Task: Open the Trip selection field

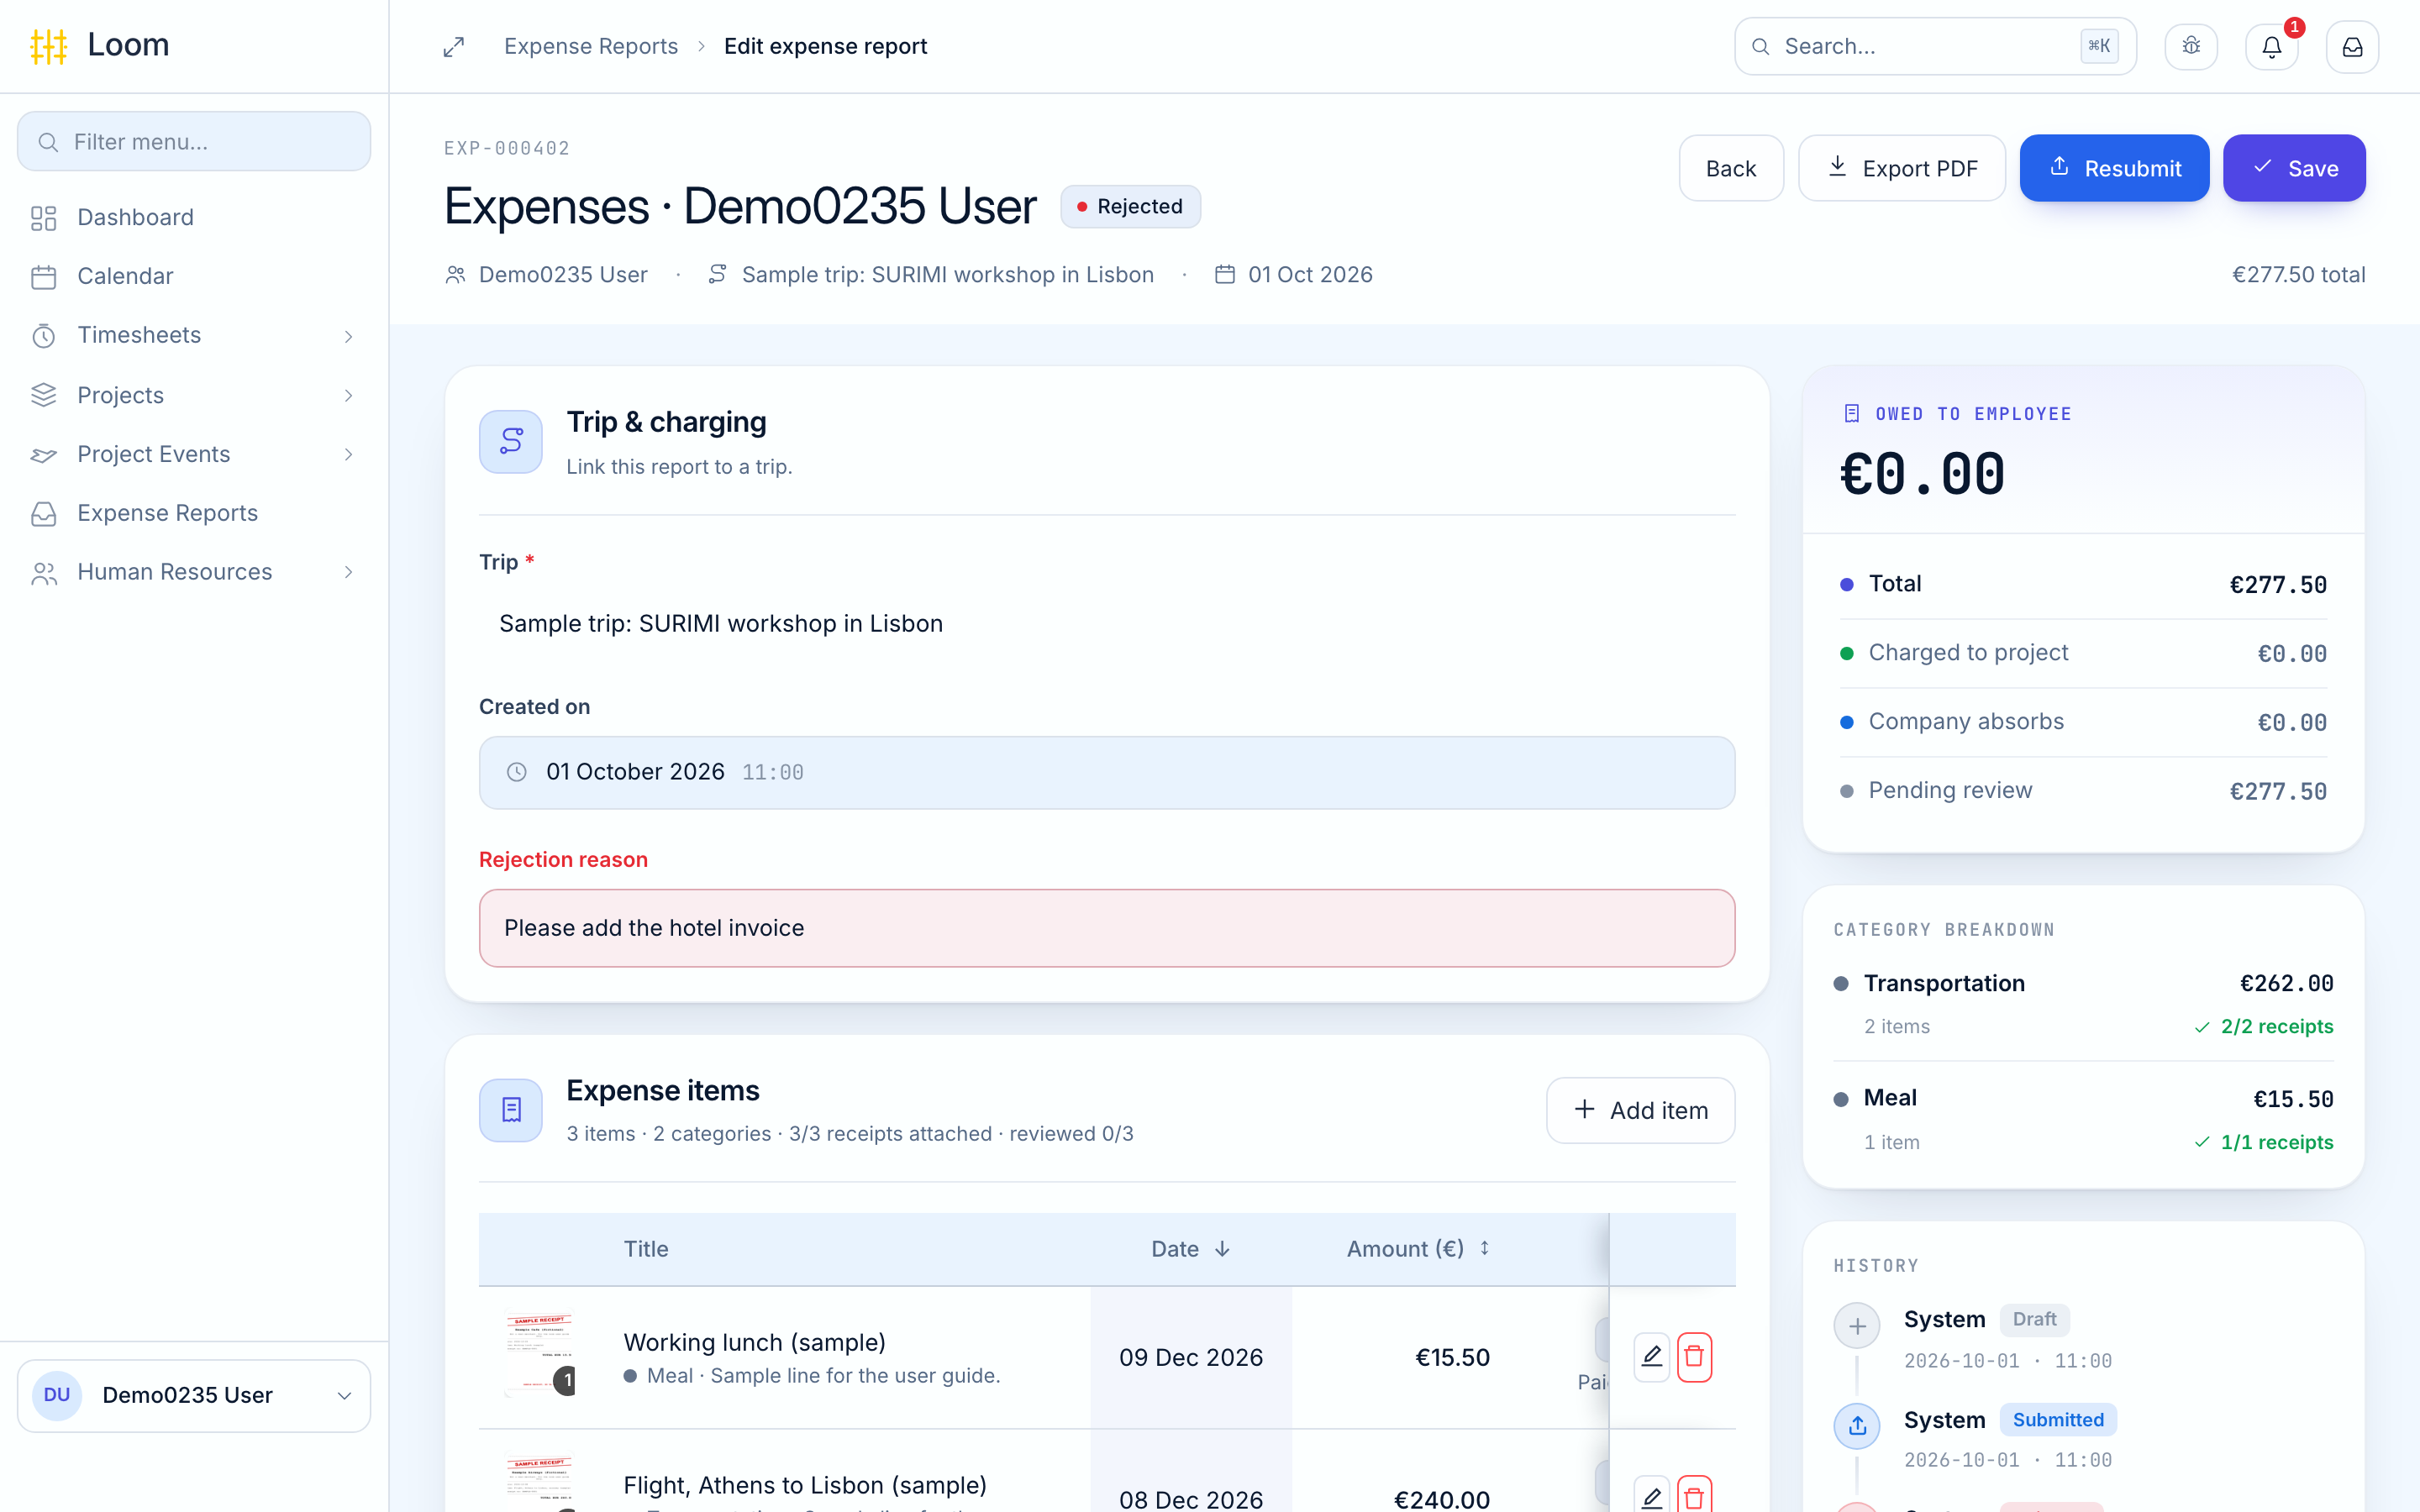Action: click(x=1107, y=624)
